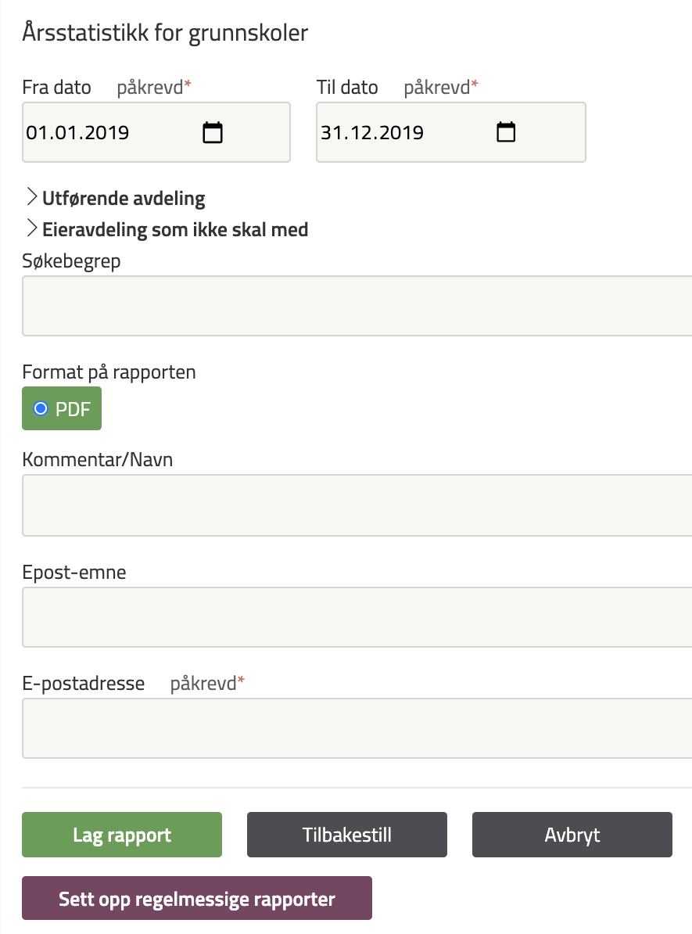
Task: Open Sett opp regelmessige rapporter
Action: click(197, 899)
